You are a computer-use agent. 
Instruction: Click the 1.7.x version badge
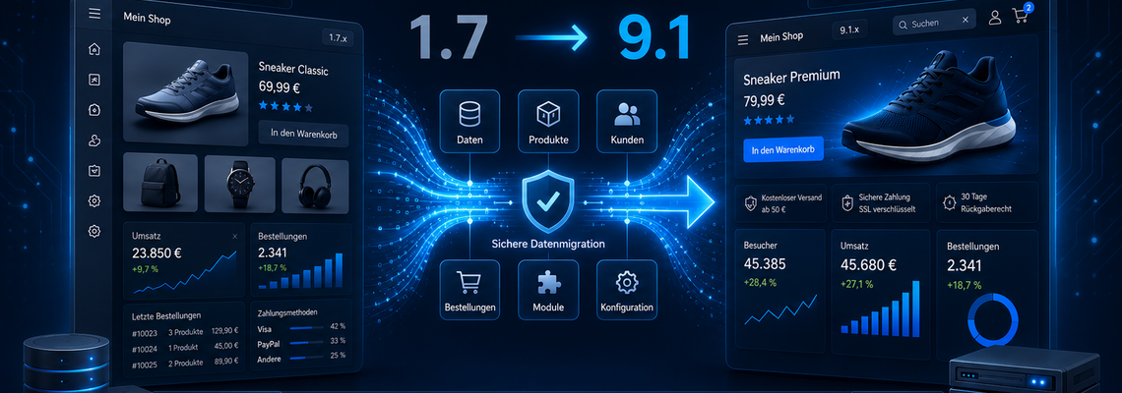coord(337,36)
